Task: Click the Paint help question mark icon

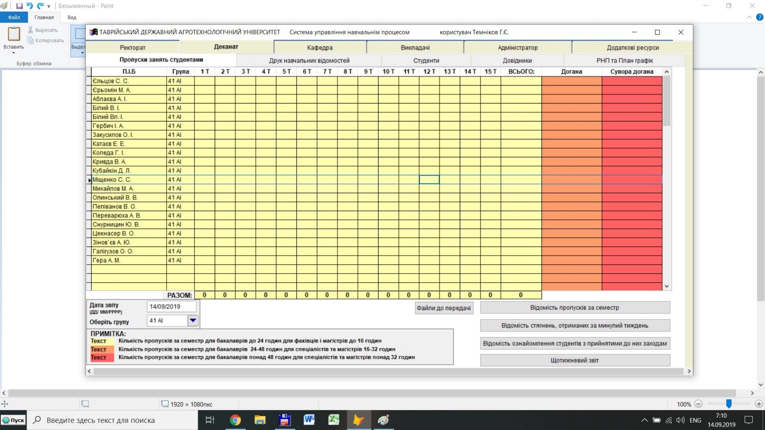Action: click(760, 17)
